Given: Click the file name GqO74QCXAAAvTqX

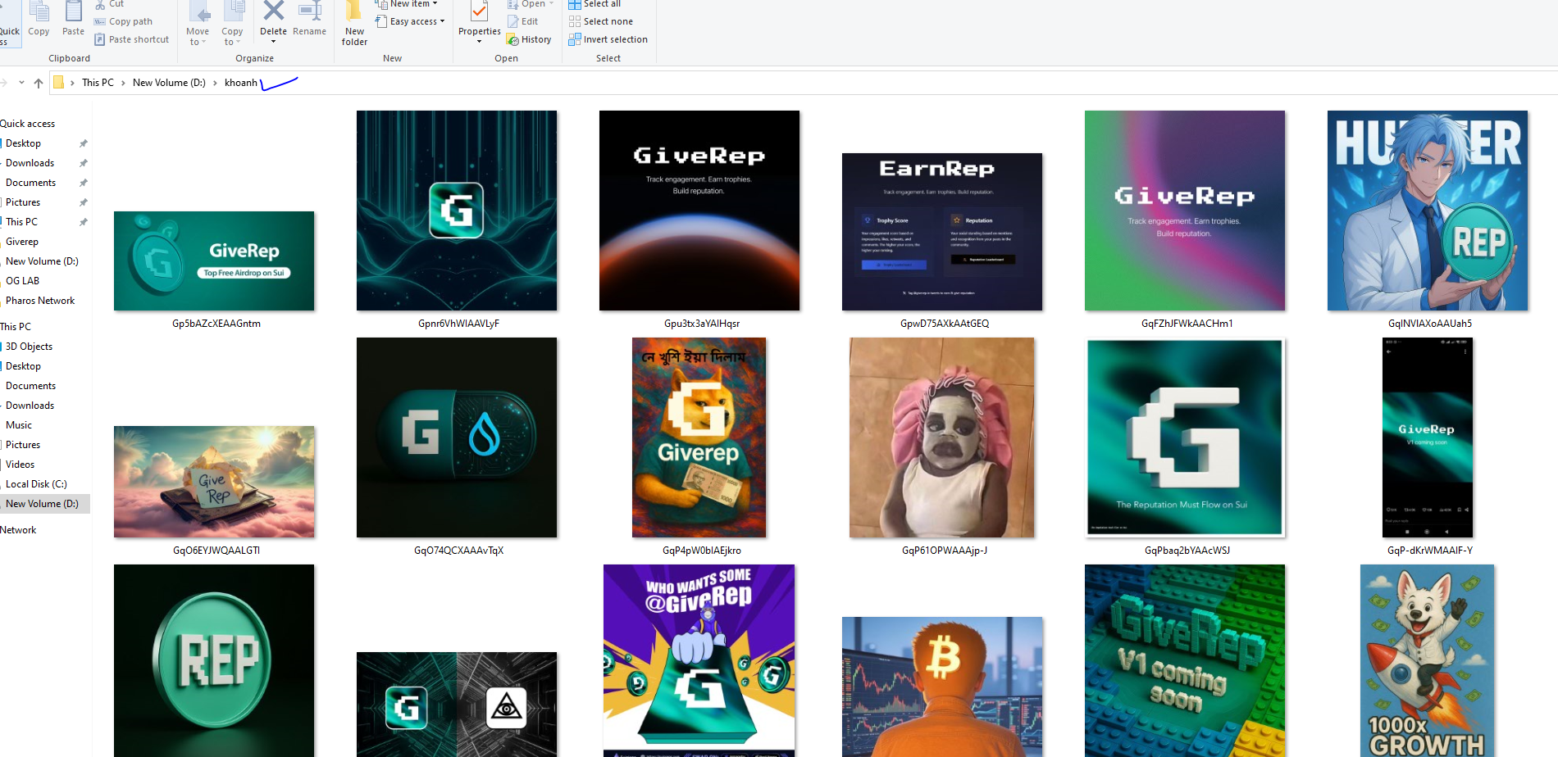Looking at the screenshot, I should 458,551.
